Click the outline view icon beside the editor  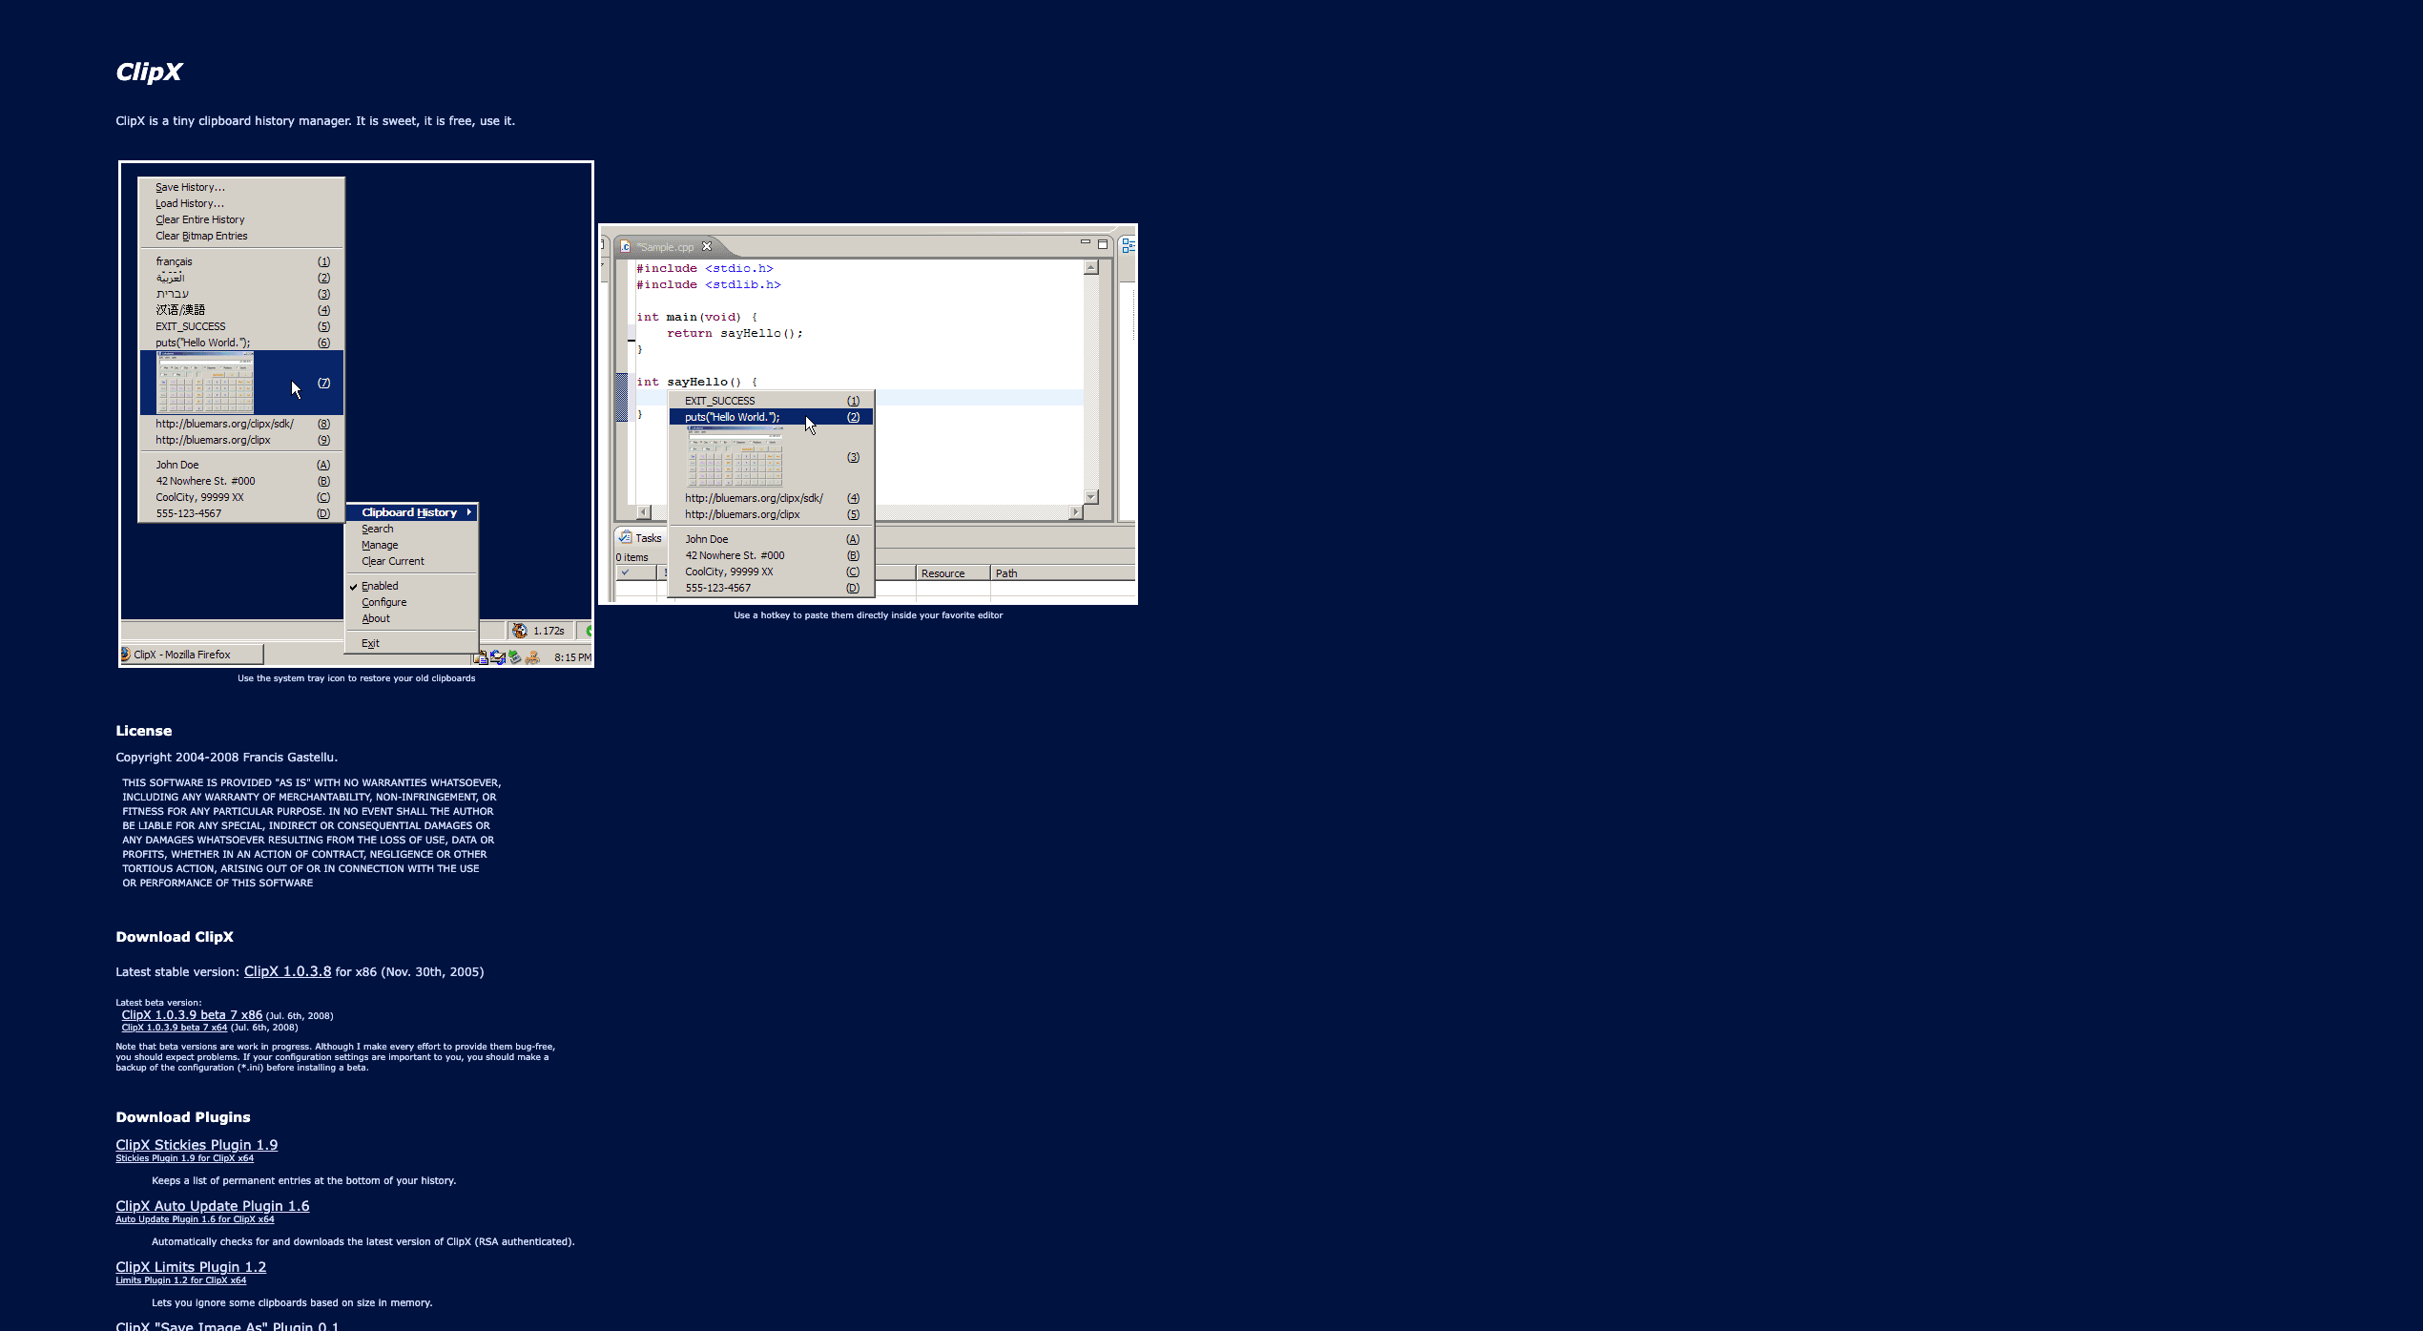click(x=1129, y=246)
